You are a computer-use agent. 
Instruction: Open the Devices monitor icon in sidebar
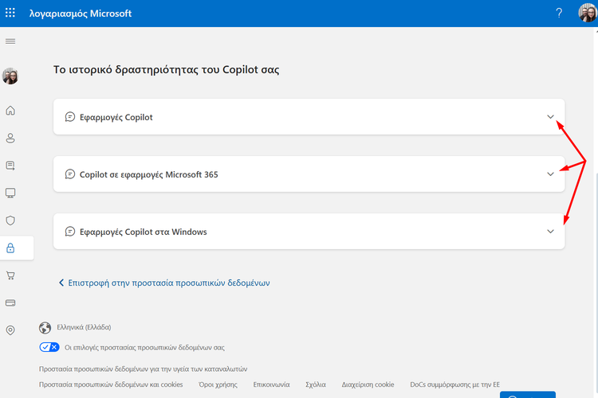pyautogui.click(x=10, y=193)
